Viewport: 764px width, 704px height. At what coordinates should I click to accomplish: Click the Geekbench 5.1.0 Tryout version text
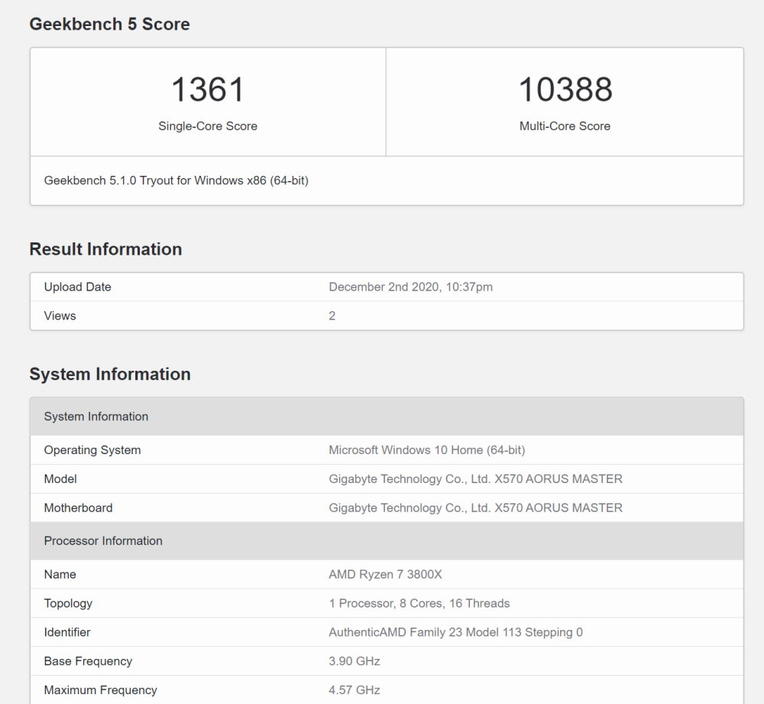coord(176,180)
